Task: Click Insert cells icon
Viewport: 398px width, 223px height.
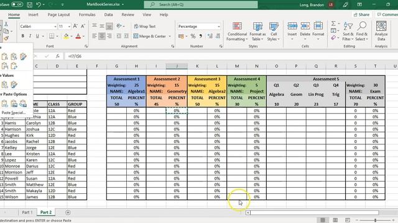Action: 292,26
